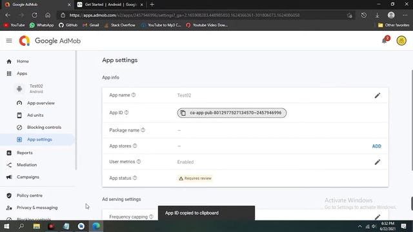Click the copy icon in App ID chip
The image size is (413, 232).
tap(183, 113)
